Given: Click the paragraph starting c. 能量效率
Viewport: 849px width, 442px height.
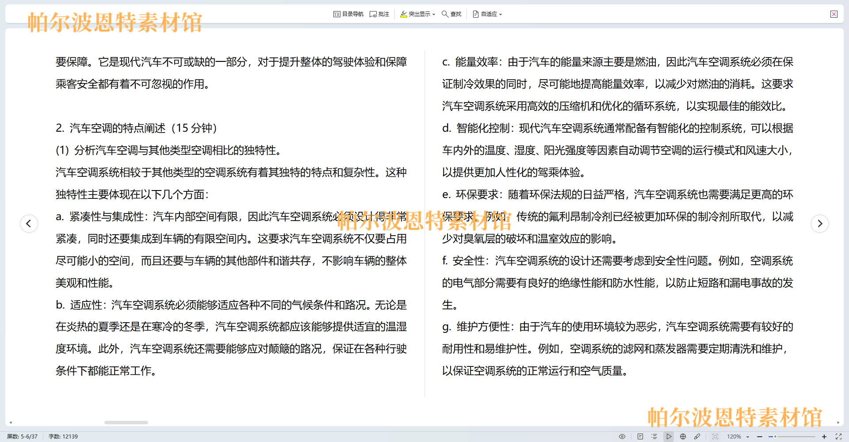Looking at the screenshot, I should [x=618, y=84].
